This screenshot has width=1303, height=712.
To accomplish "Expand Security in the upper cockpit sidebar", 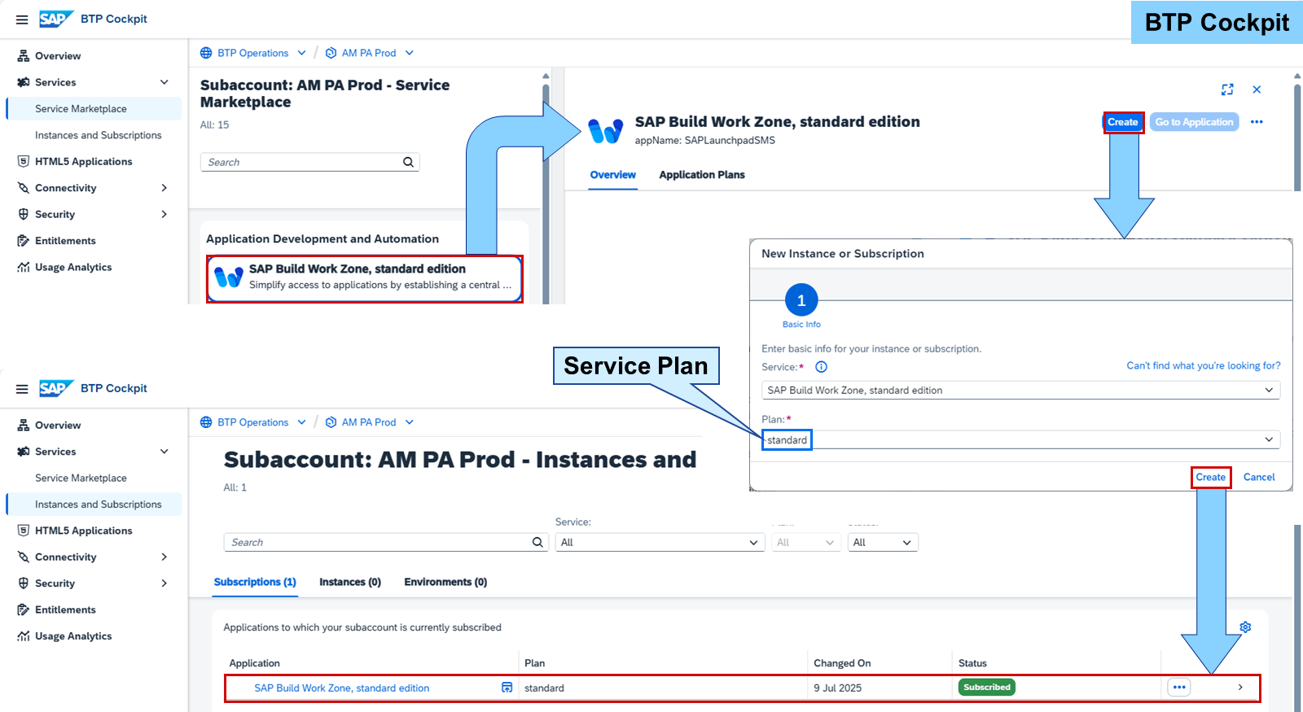I will [165, 215].
